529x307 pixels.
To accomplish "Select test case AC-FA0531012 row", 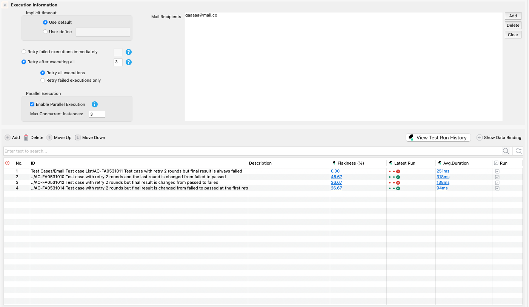I will 263,182.
